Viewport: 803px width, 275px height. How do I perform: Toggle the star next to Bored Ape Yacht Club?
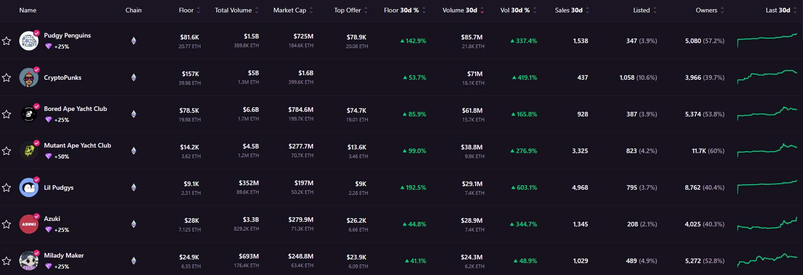point(6,114)
